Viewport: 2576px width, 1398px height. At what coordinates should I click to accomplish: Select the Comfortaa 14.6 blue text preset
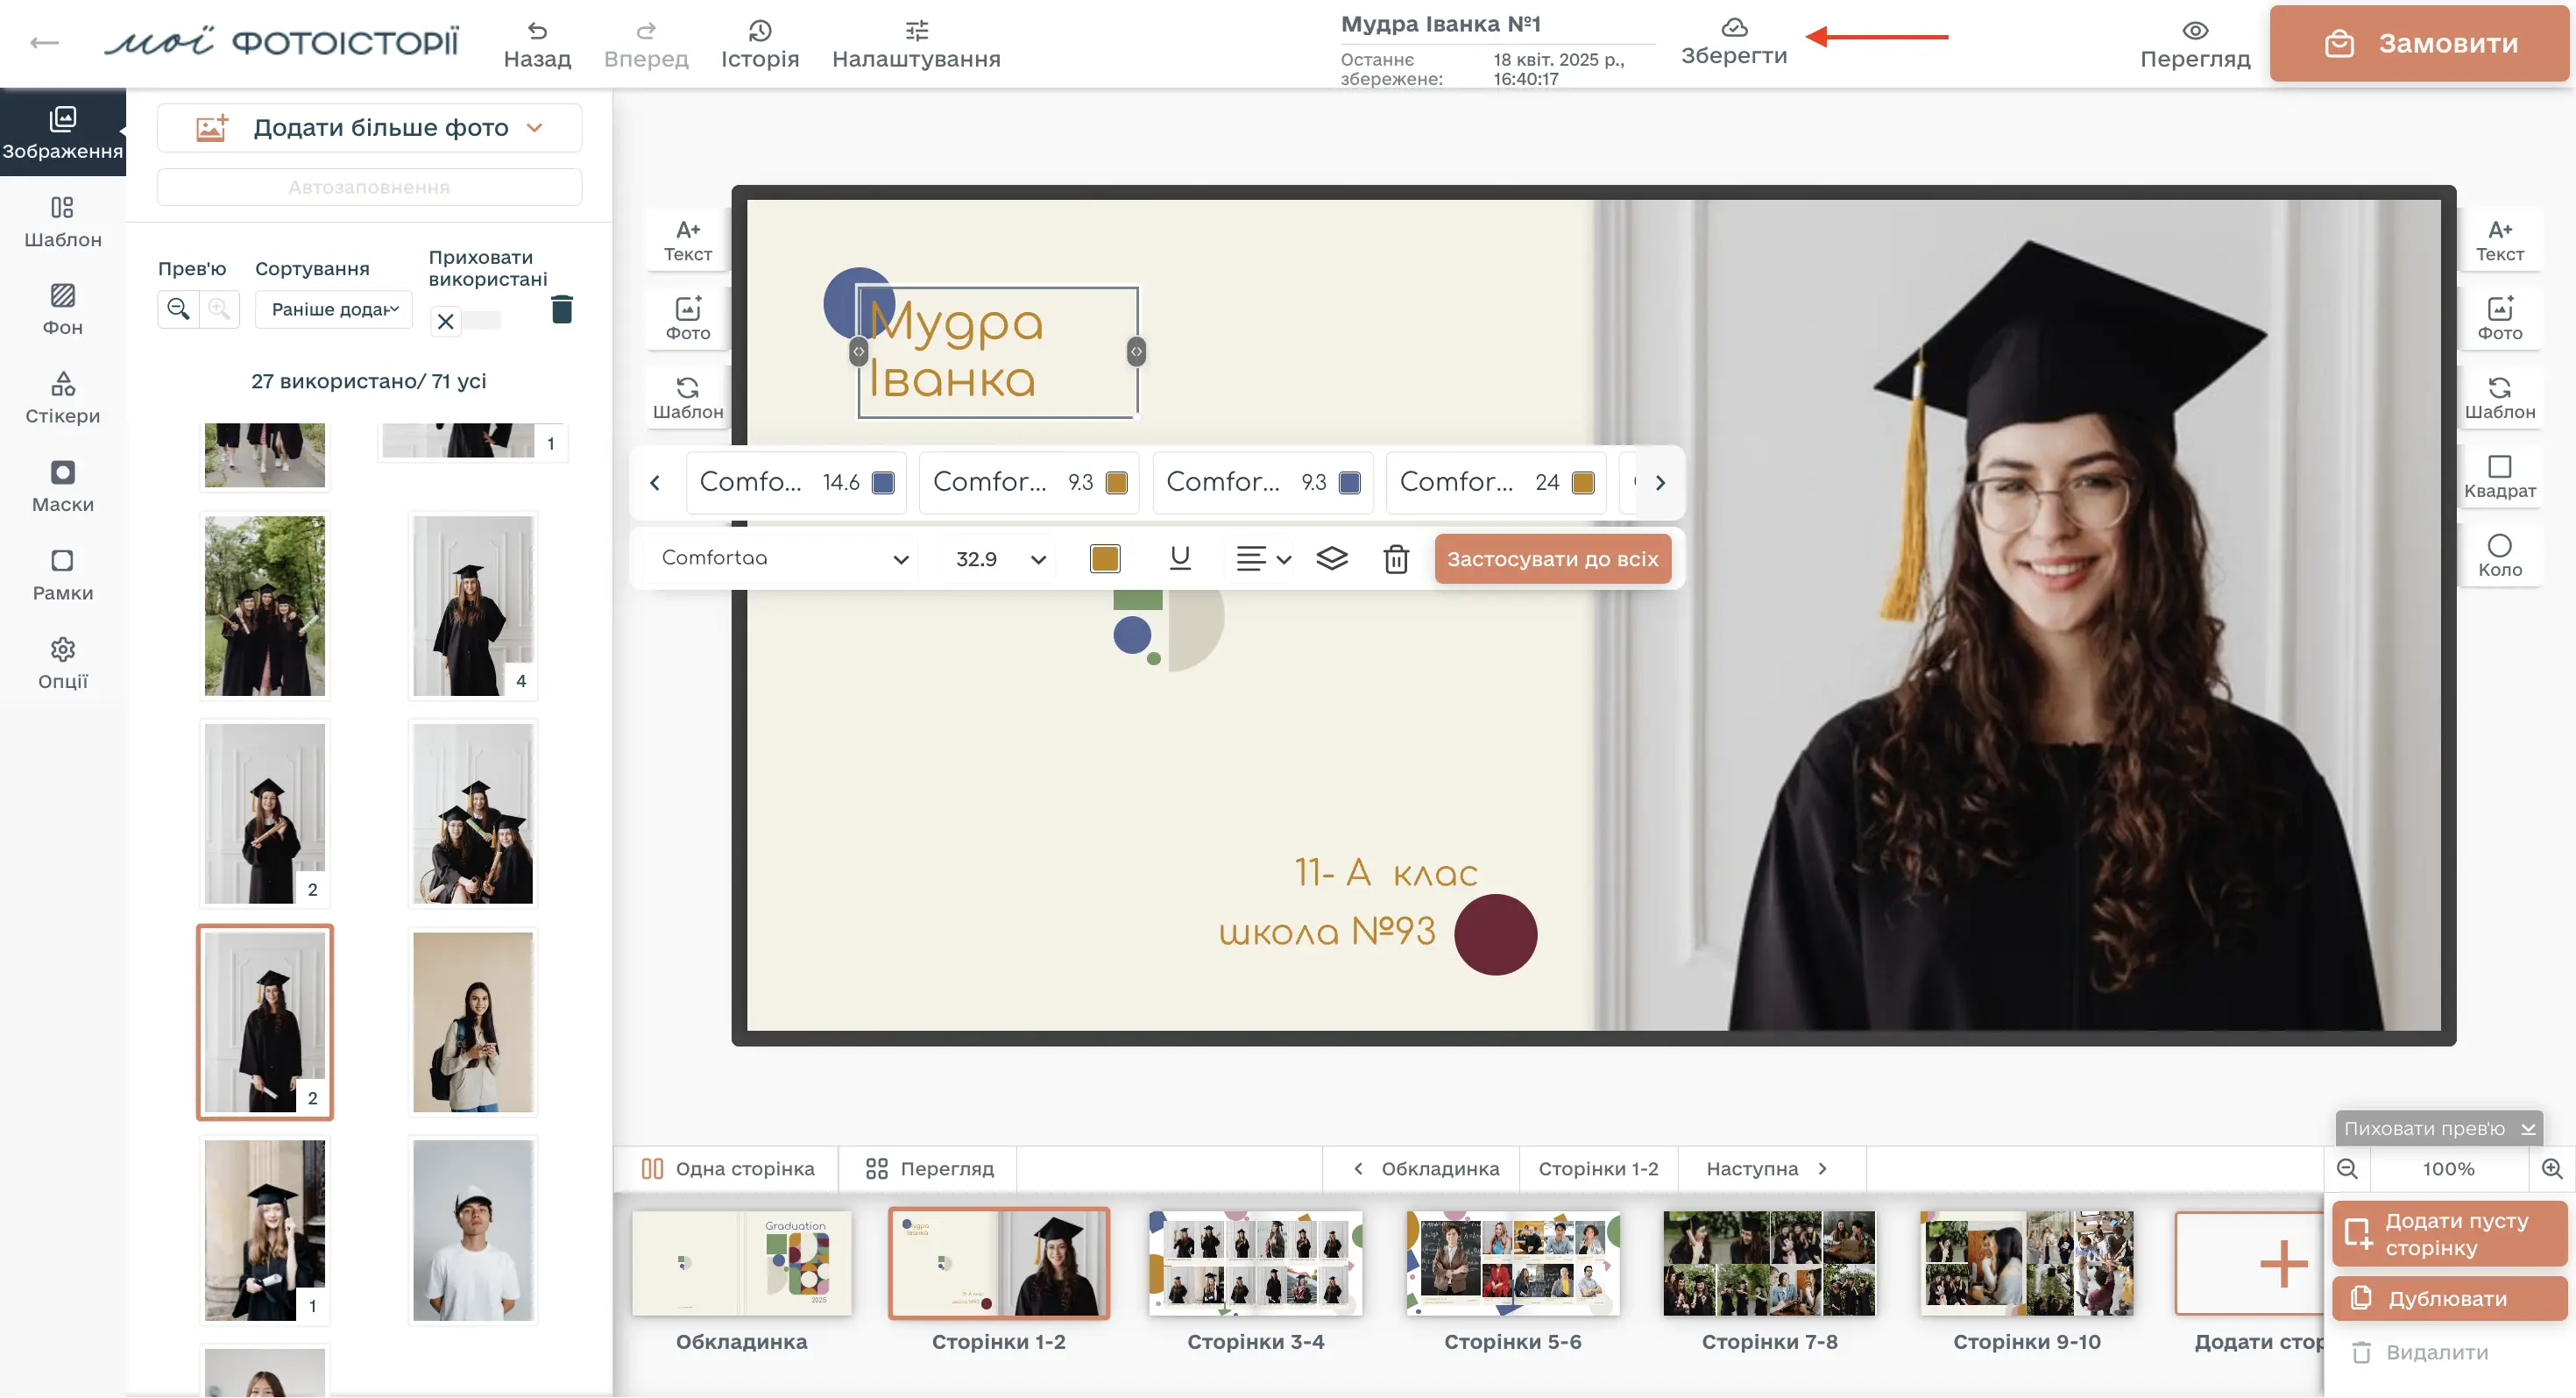tap(796, 483)
